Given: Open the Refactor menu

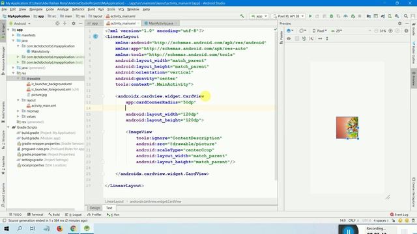Looking at the screenshot, I should point(78,9).
